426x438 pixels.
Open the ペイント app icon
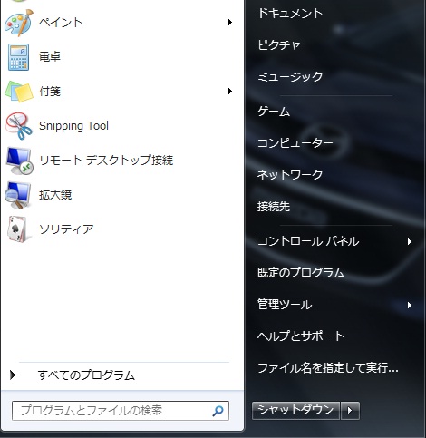tap(18, 23)
